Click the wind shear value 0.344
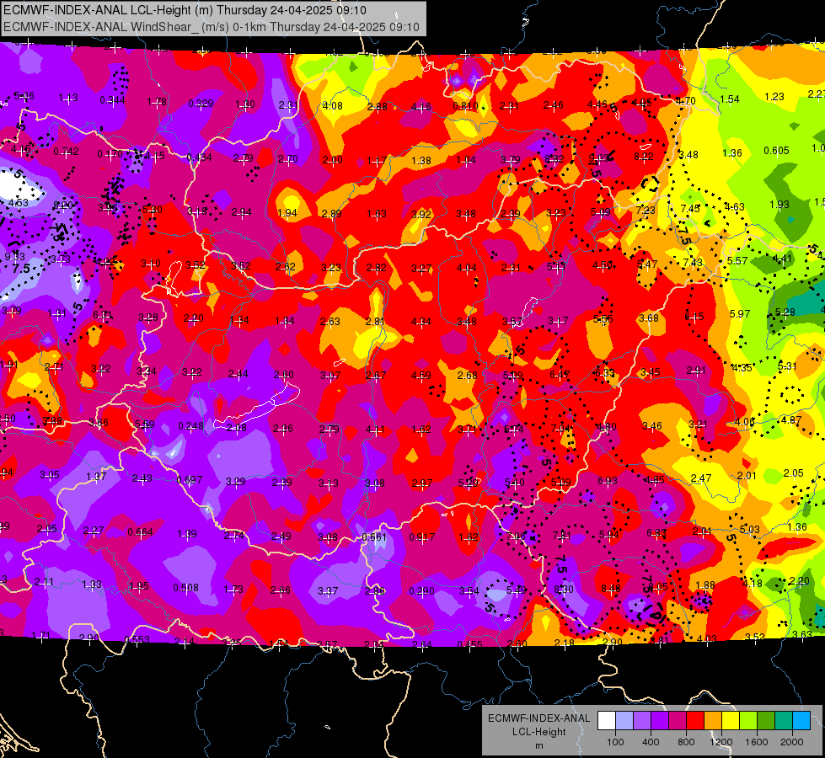Viewport: 825px width, 758px height. (x=113, y=100)
